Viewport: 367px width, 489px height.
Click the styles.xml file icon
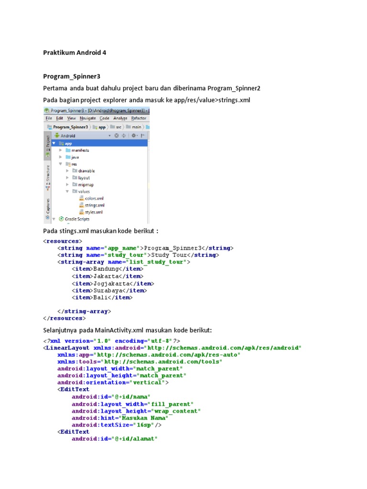(x=81, y=212)
